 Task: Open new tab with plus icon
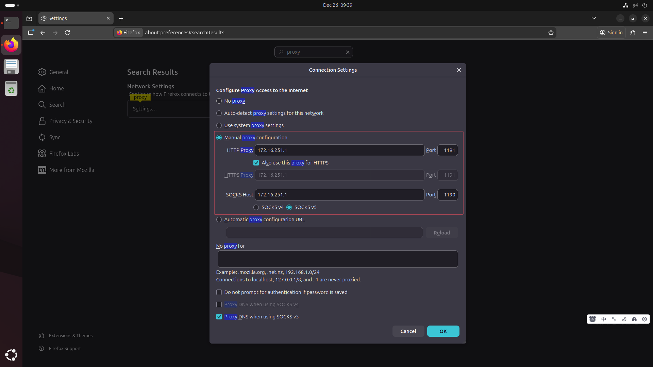coord(121,18)
